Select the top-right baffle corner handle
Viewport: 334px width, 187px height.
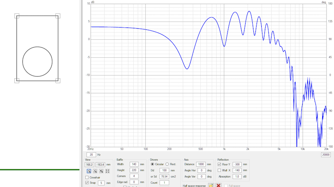click(x=58, y=16)
